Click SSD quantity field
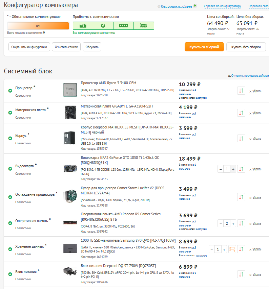This screenshot has width=269, height=289. pyautogui.click(x=218, y=249)
